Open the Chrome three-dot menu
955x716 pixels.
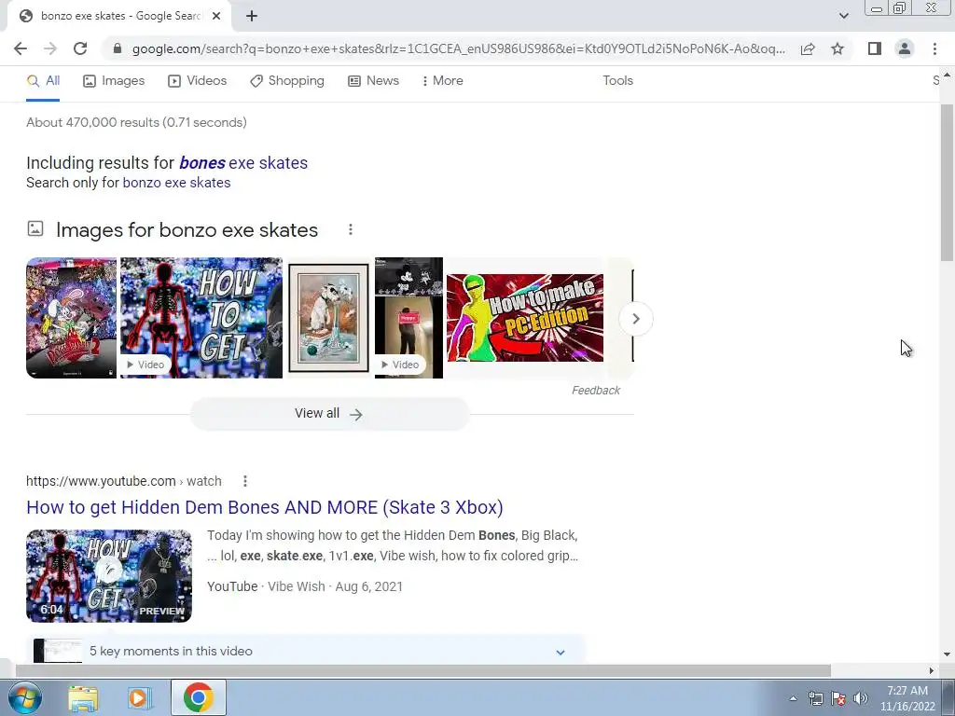coord(934,48)
